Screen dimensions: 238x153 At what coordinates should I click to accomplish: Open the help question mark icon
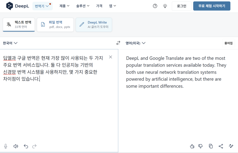click(x=155, y=6)
